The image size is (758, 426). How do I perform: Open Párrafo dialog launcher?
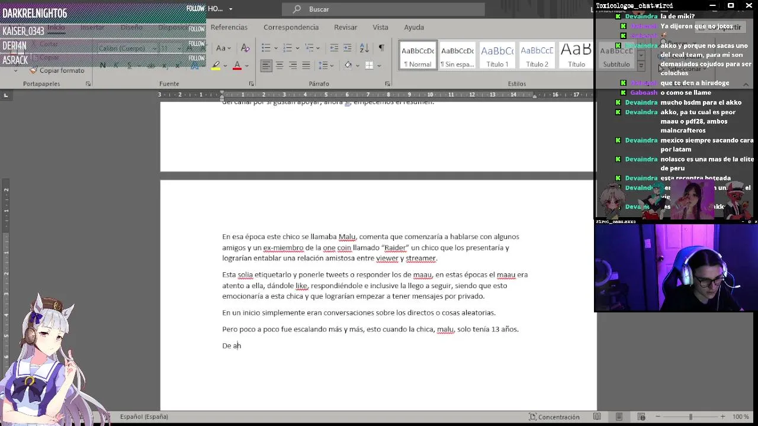(x=388, y=84)
